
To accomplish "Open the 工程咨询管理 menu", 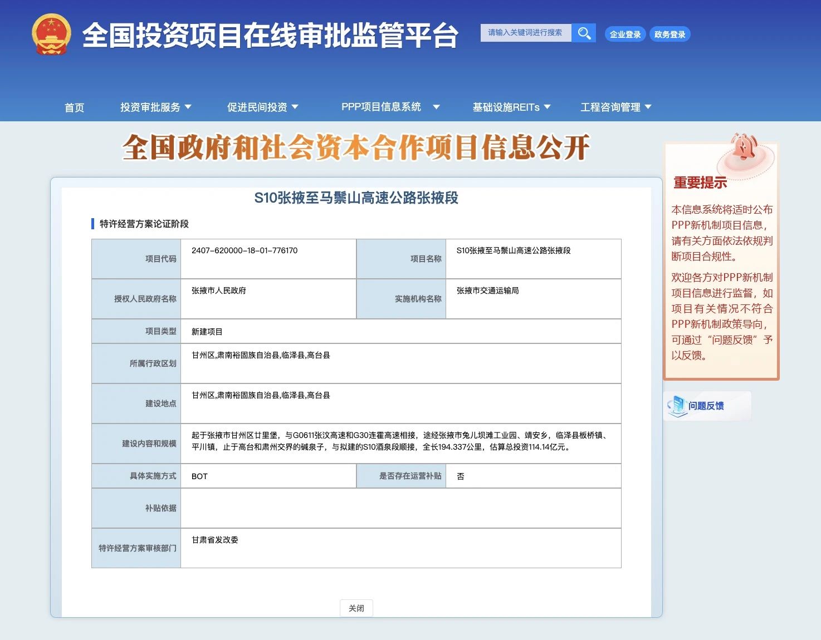I will pyautogui.click(x=610, y=107).
